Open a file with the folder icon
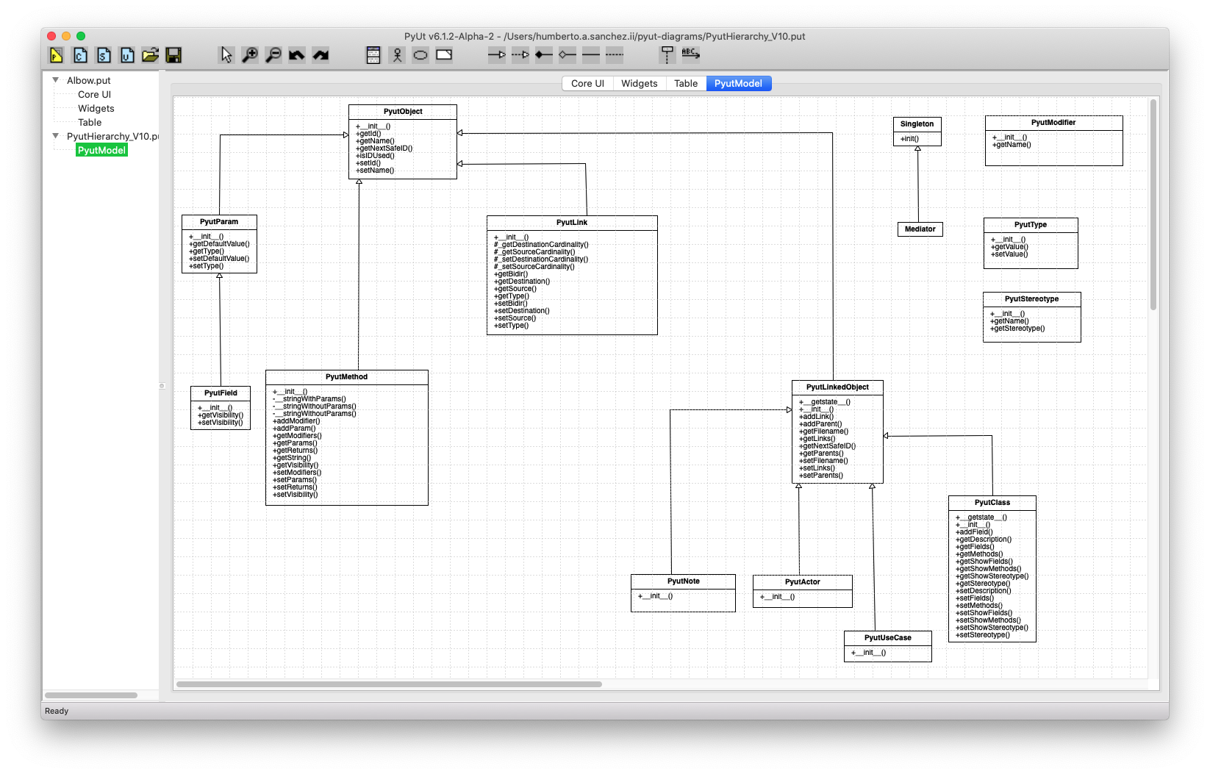This screenshot has width=1210, height=774. 151,55
